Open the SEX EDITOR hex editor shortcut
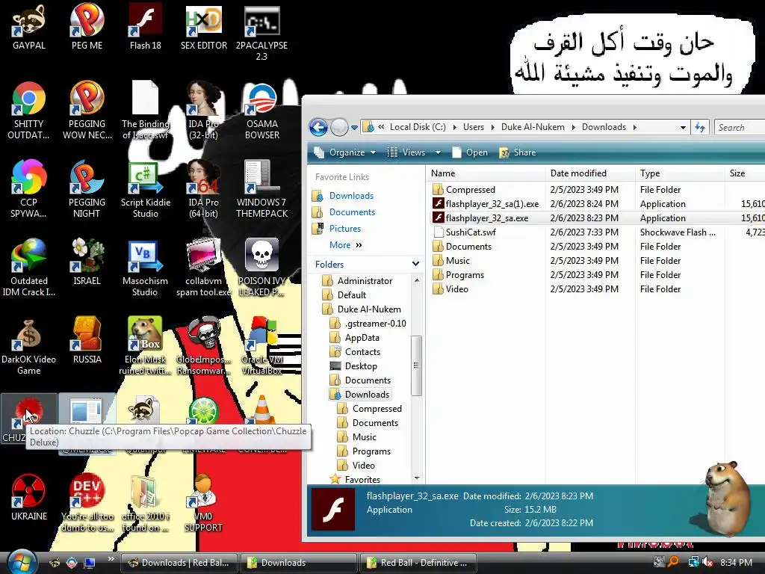This screenshot has height=574, width=765. (204, 28)
